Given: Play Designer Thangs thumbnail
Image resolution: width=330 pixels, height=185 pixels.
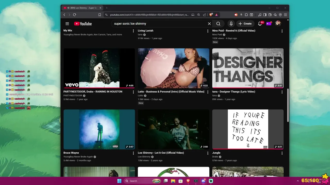Looking at the screenshot, I should pos(248,68).
